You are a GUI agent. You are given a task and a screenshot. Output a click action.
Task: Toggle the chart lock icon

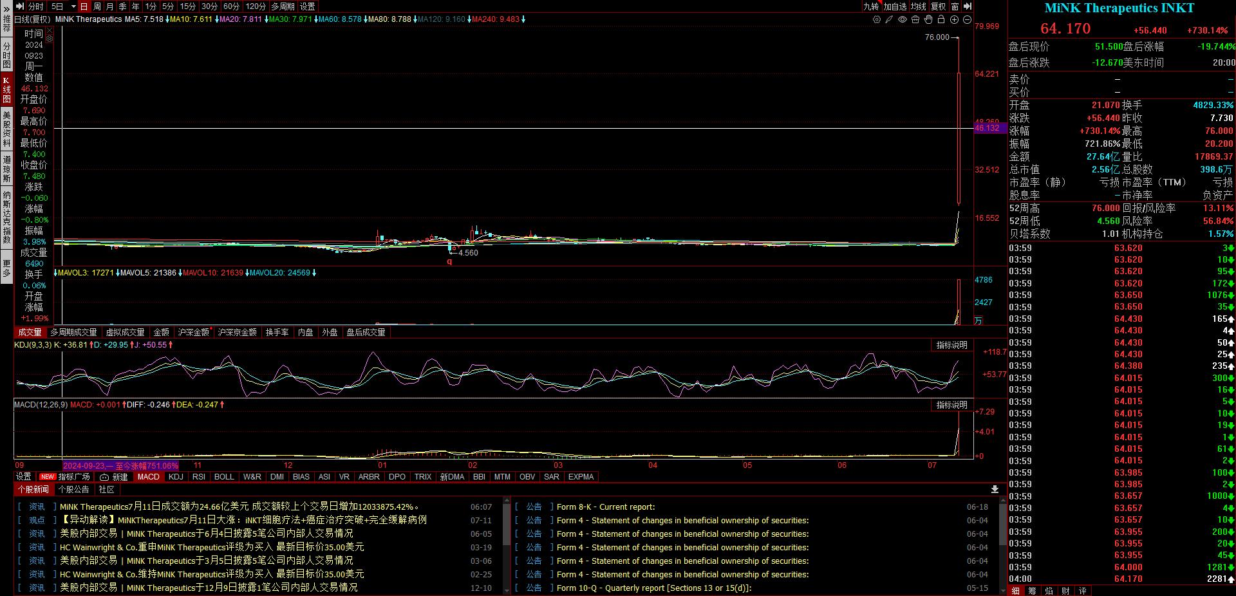941,19
